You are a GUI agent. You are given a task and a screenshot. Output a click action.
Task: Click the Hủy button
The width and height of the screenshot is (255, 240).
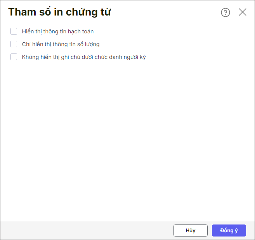point(191,230)
